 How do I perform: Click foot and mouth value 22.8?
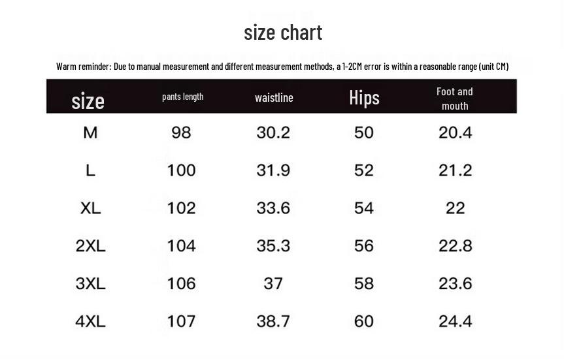click(455, 246)
